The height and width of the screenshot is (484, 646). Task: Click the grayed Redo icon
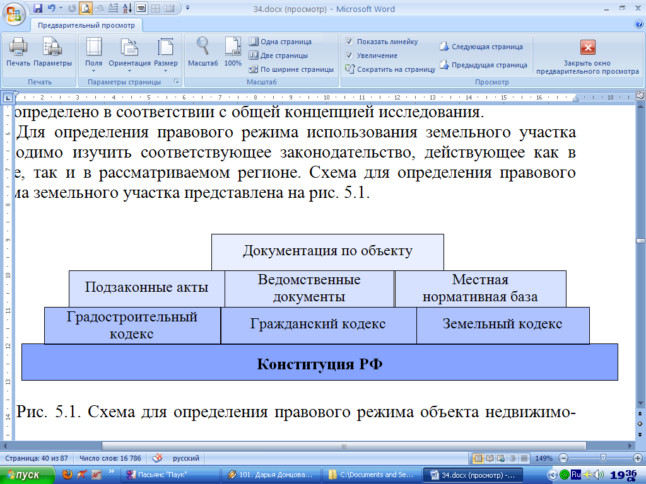(x=72, y=8)
